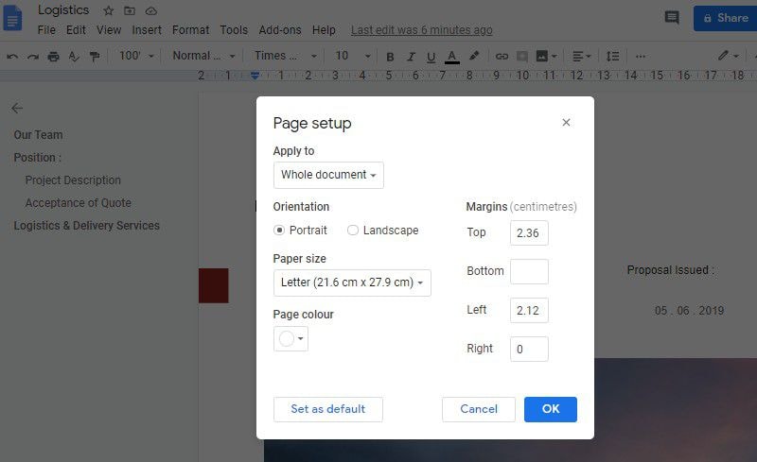Open the Tools menu
The height and width of the screenshot is (462, 757).
click(234, 30)
